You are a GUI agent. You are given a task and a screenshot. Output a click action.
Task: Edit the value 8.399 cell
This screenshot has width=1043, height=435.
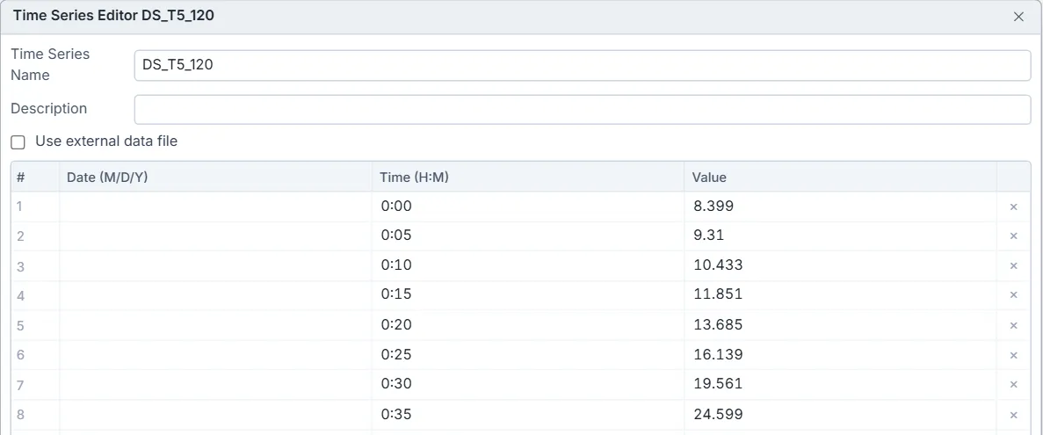tap(841, 207)
